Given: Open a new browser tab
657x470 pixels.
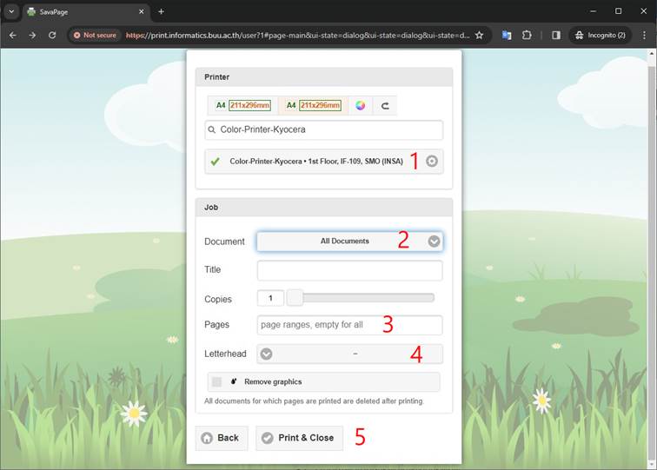Looking at the screenshot, I should click(x=161, y=11).
